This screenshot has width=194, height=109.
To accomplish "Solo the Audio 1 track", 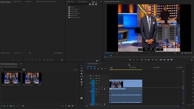I will click(102, 89).
